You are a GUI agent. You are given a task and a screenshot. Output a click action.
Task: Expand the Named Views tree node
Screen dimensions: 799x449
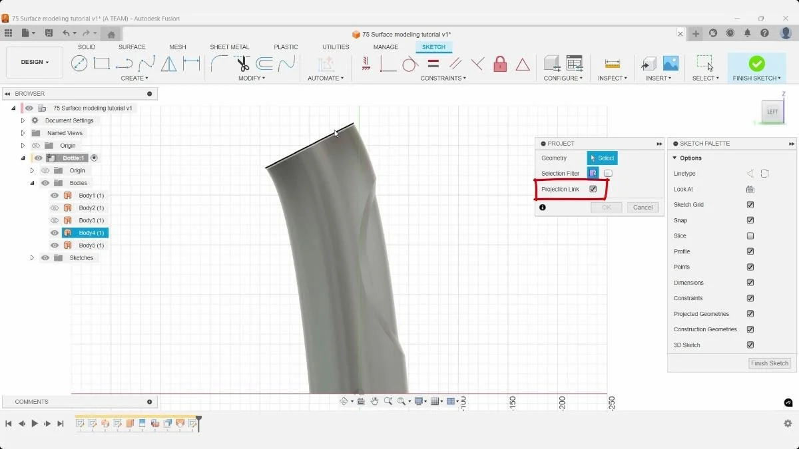(23, 133)
